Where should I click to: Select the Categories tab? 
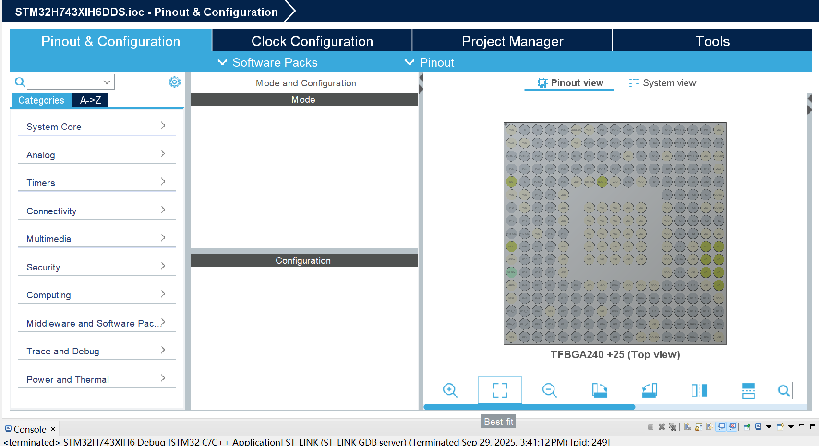tap(41, 100)
